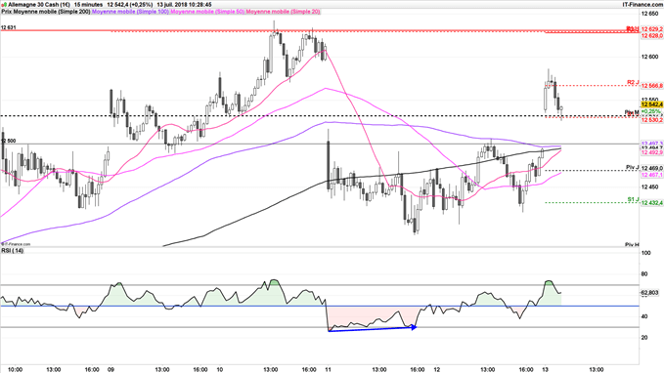Screen dimensions: 664x373
Task: Click the +0,25% green change label
Action: click(x=651, y=111)
